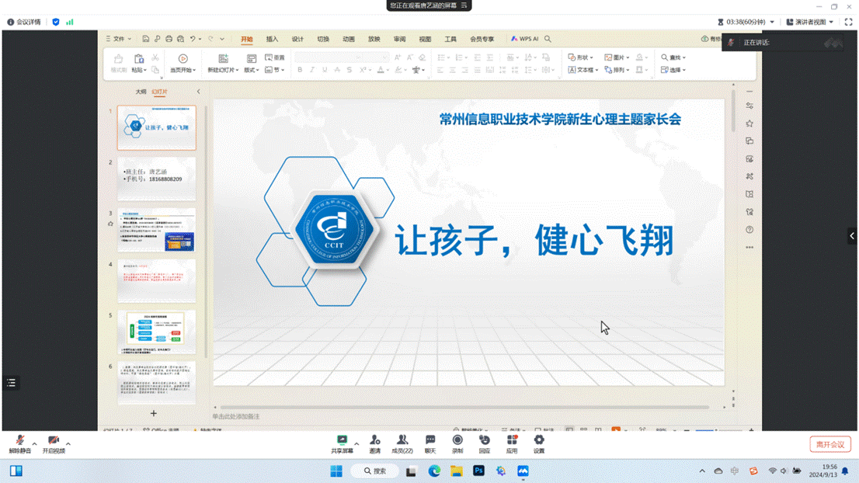Enter full screen mode icon
This screenshot has height=483, width=859.
pyautogui.click(x=849, y=22)
